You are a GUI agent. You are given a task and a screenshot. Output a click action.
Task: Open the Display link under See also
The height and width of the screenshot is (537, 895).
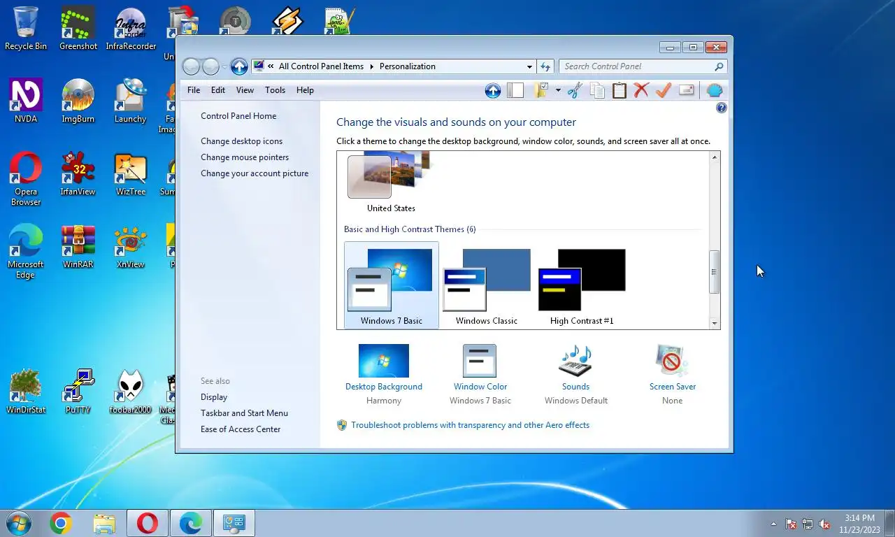(214, 397)
